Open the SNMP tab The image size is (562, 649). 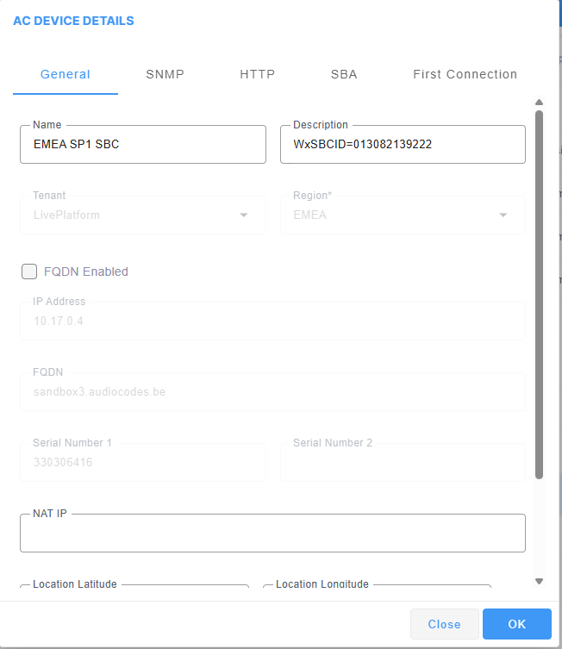point(165,74)
